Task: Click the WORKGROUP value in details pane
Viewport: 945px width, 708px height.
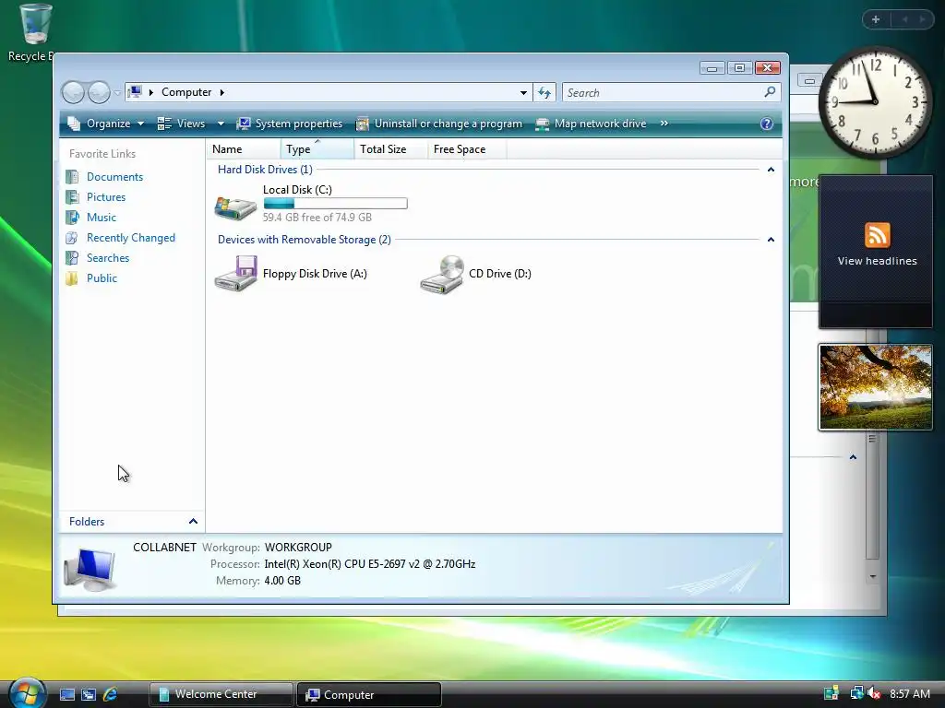Action: click(298, 548)
